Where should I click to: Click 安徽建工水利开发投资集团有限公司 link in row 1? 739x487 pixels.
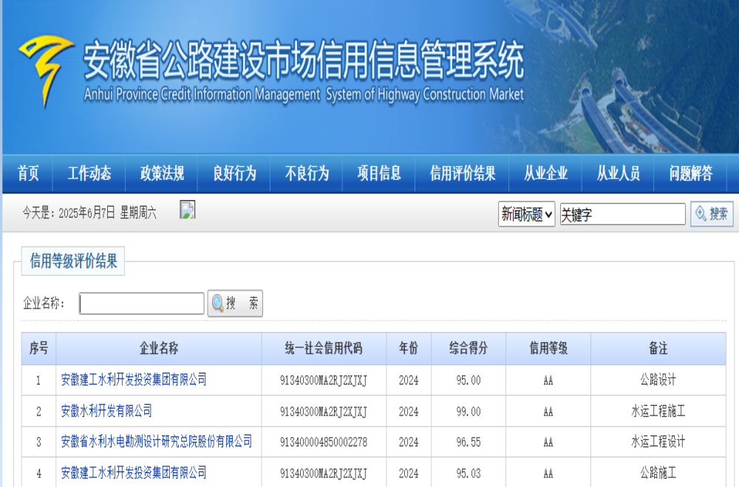(x=134, y=380)
